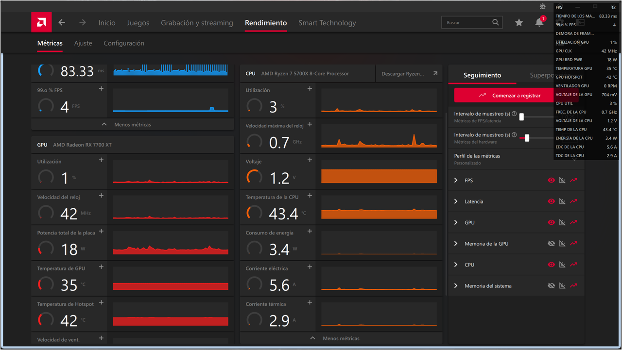Select the Rendimiento tab
Image resolution: width=622 pixels, height=350 pixels.
coord(266,23)
